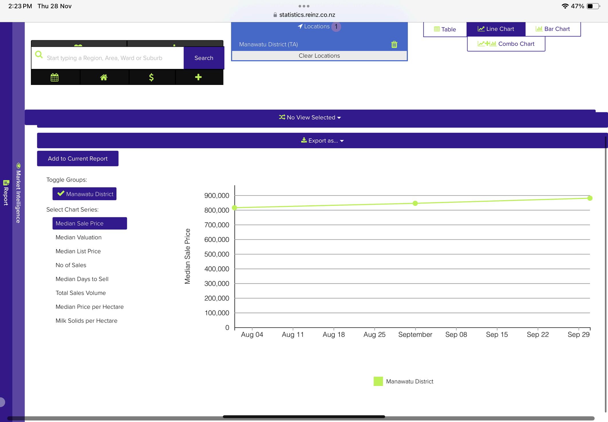Click the dollar sign price filter icon
The image size is (608, 422).
click(x=151, y=77)
